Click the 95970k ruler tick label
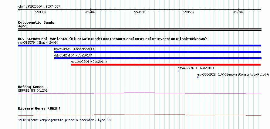The width and height of the screenshot is (270, 129). 238,12
